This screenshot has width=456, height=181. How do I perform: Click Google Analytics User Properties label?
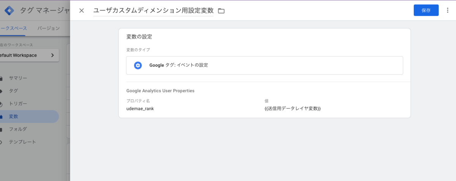160,91
